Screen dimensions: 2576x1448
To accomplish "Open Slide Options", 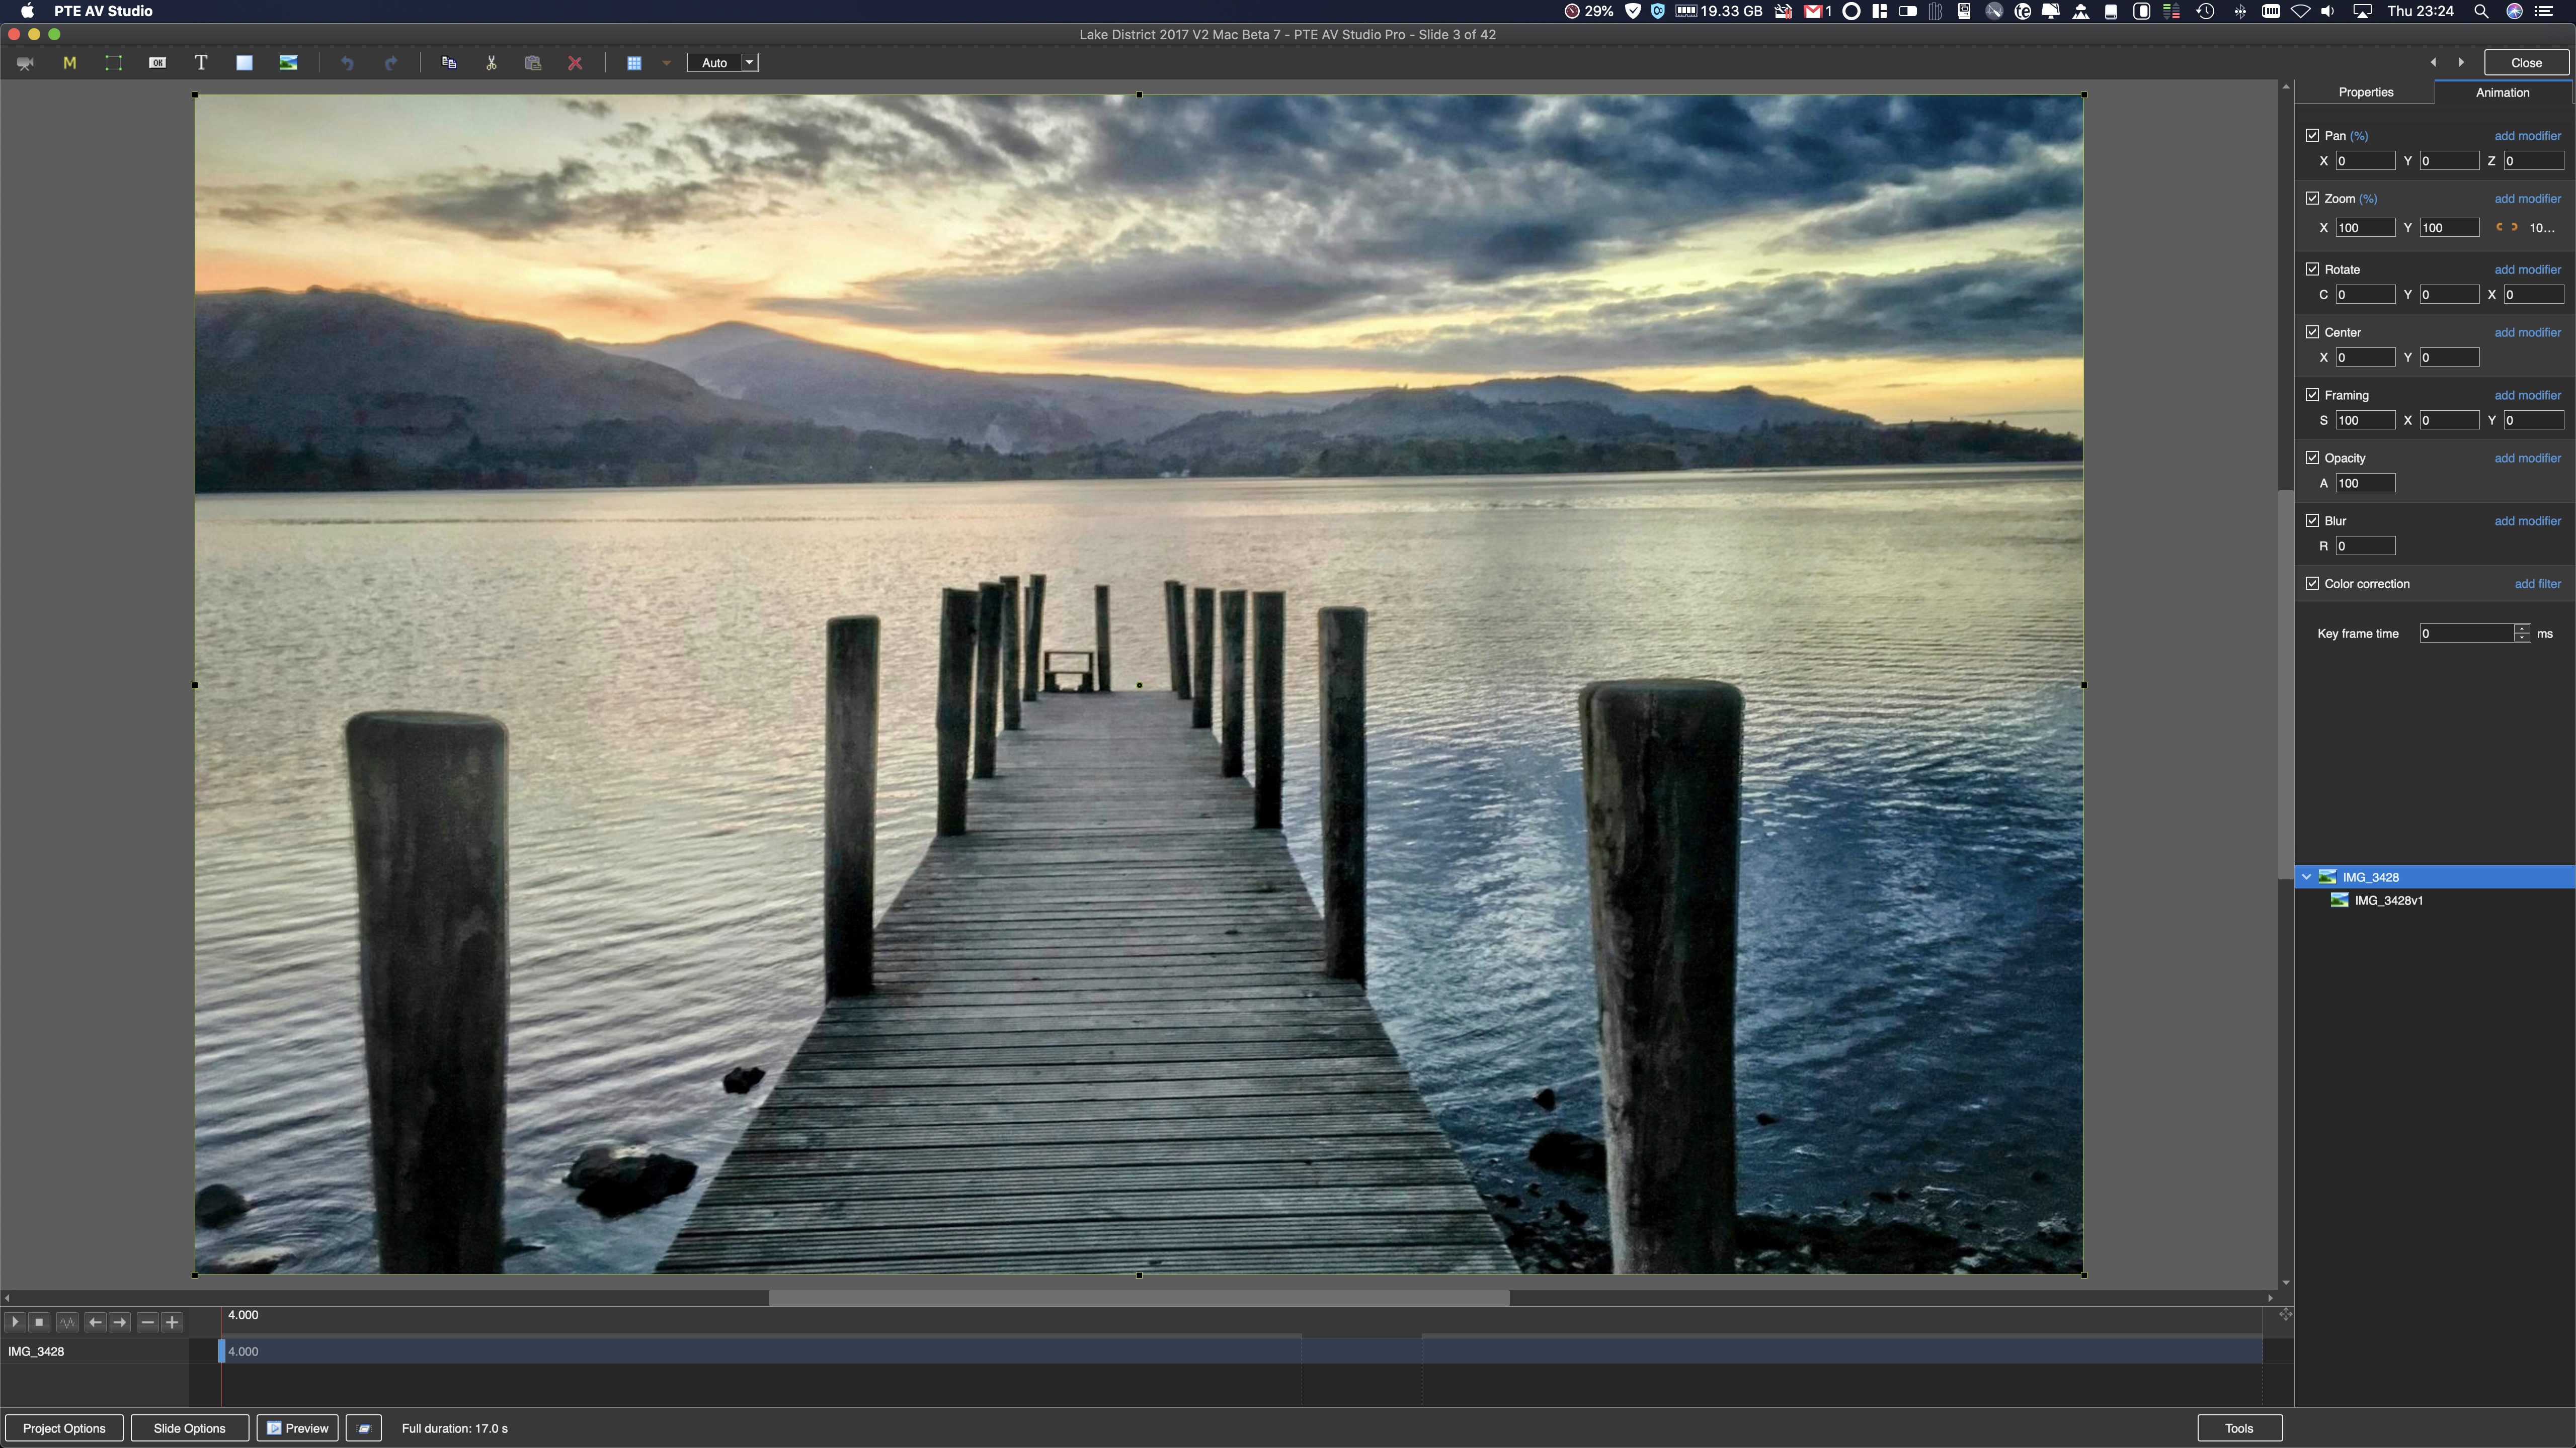I will [x=190, y=1428].
